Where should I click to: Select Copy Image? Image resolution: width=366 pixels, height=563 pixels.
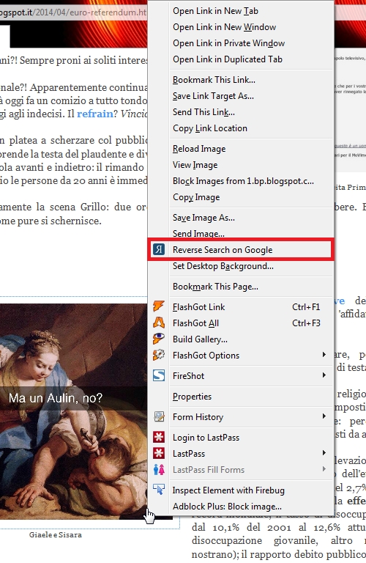[x=241, y=197]
